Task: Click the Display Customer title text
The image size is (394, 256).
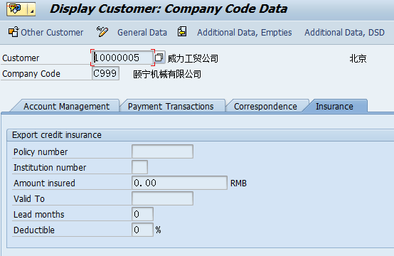Action: coord(169,9)
